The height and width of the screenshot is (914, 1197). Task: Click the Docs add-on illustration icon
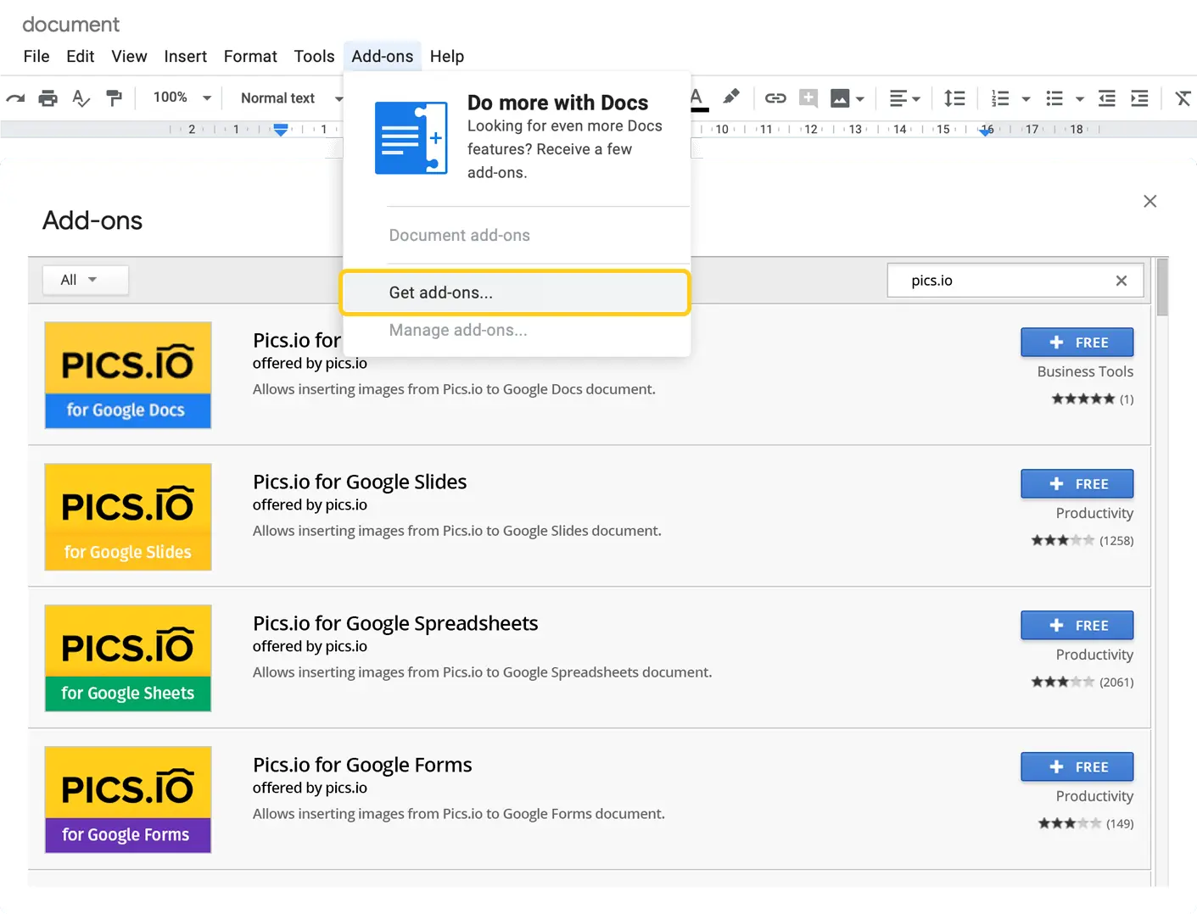point(411,138)
